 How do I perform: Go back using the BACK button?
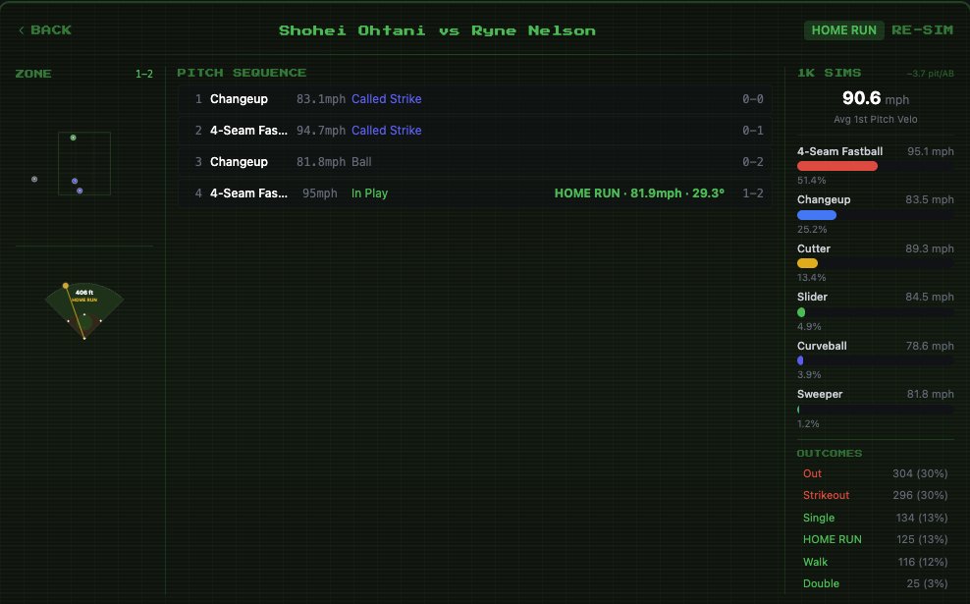pos(45,29)
